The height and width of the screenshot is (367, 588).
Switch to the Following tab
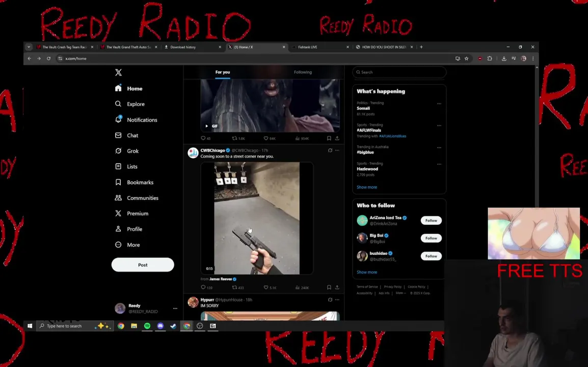pyautogui.click(x=303, y=72)
